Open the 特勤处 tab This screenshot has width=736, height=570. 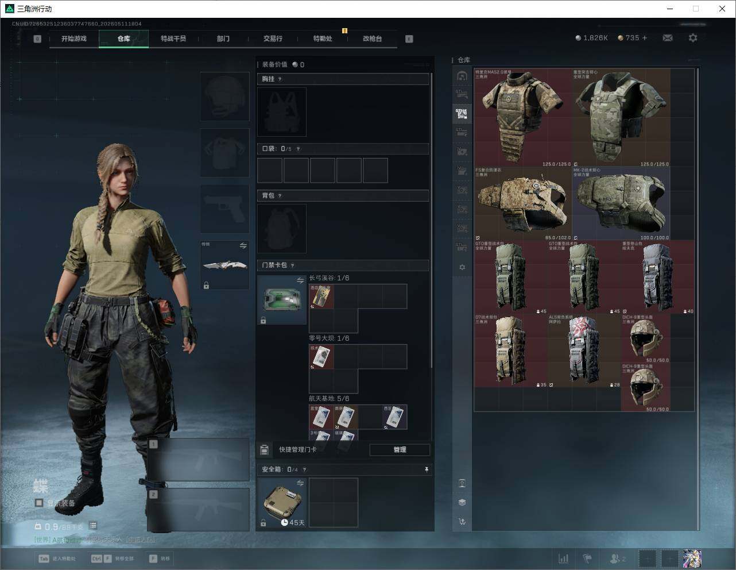point(323,38)
